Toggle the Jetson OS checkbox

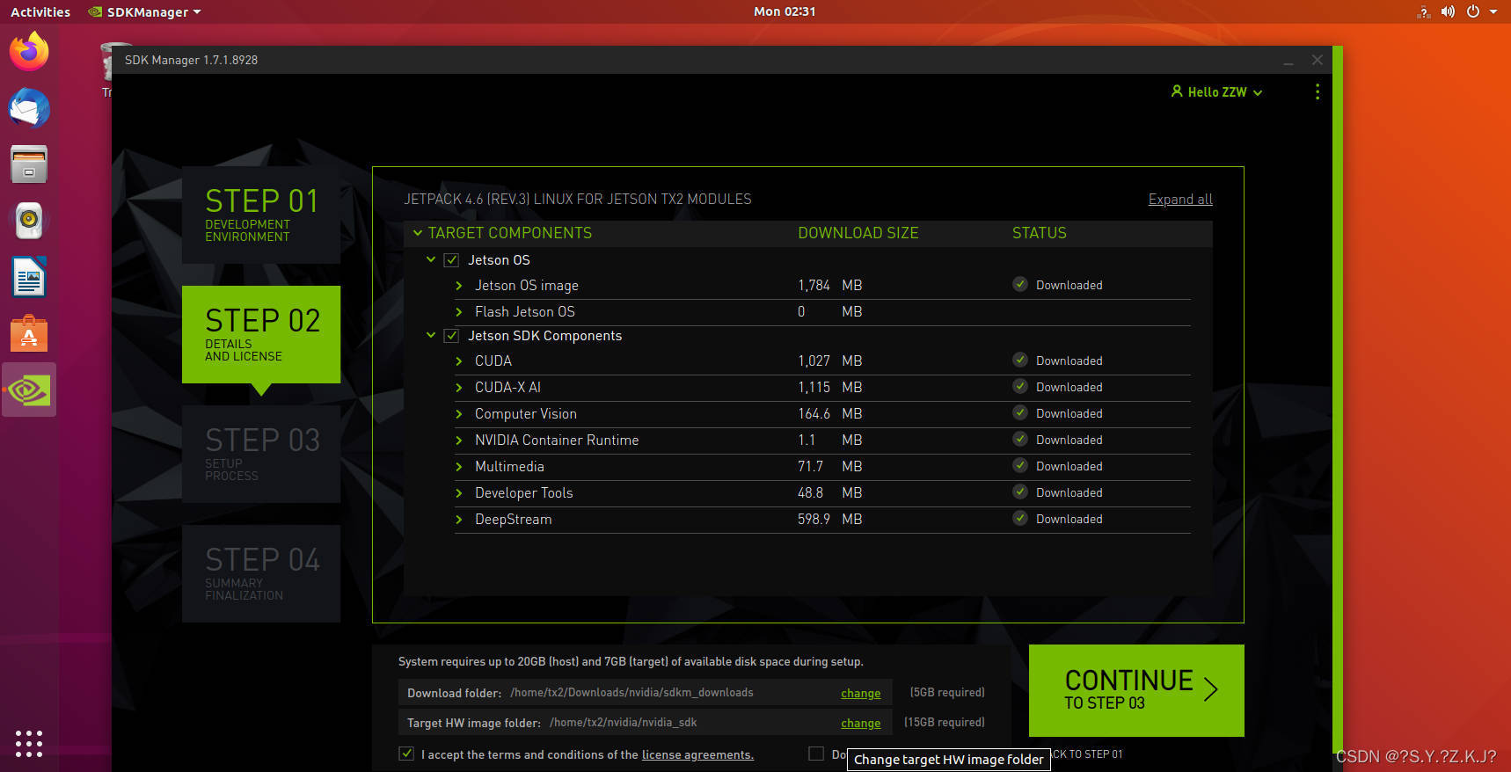point(452,260)
